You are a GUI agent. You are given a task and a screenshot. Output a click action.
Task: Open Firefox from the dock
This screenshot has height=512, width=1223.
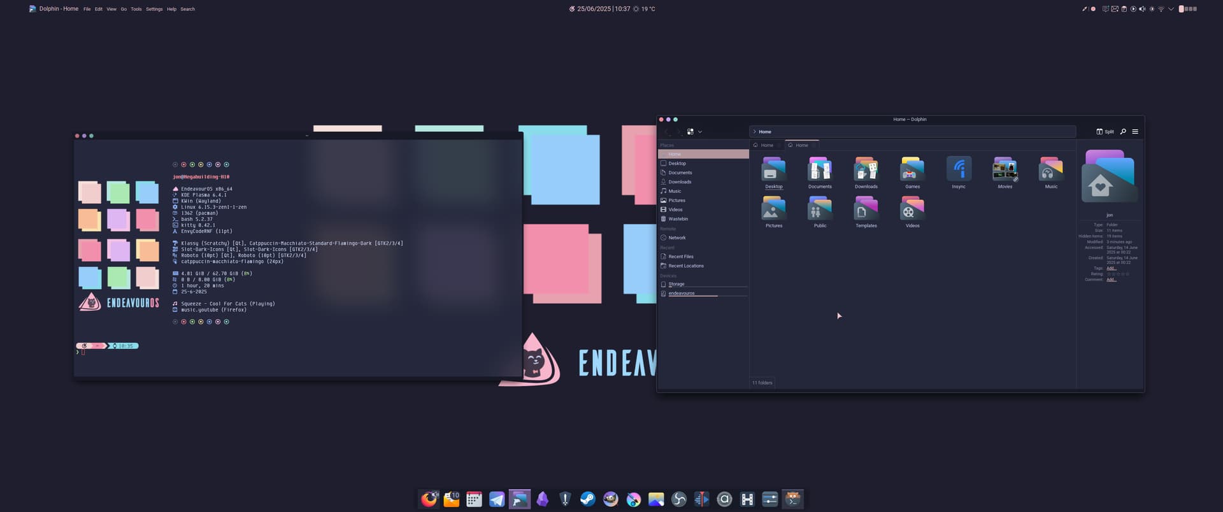pyautogui.click(x=429, y=499)
